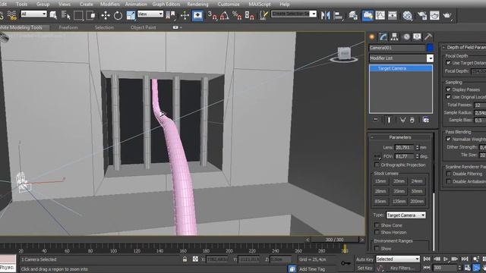Click the Render production teapot icon
Viewport: 486px width, 273px height.
click(x=447, y=15)
